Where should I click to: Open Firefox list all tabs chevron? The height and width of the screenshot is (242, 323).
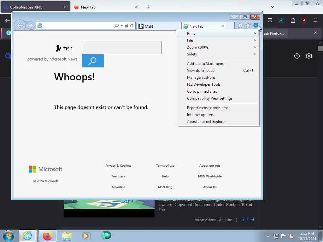click(272, 7)
